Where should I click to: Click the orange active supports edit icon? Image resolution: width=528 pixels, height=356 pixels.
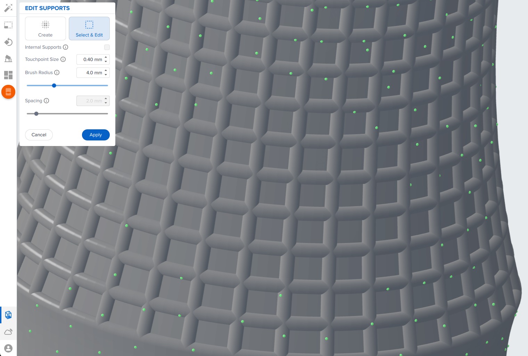pos(8,92)
